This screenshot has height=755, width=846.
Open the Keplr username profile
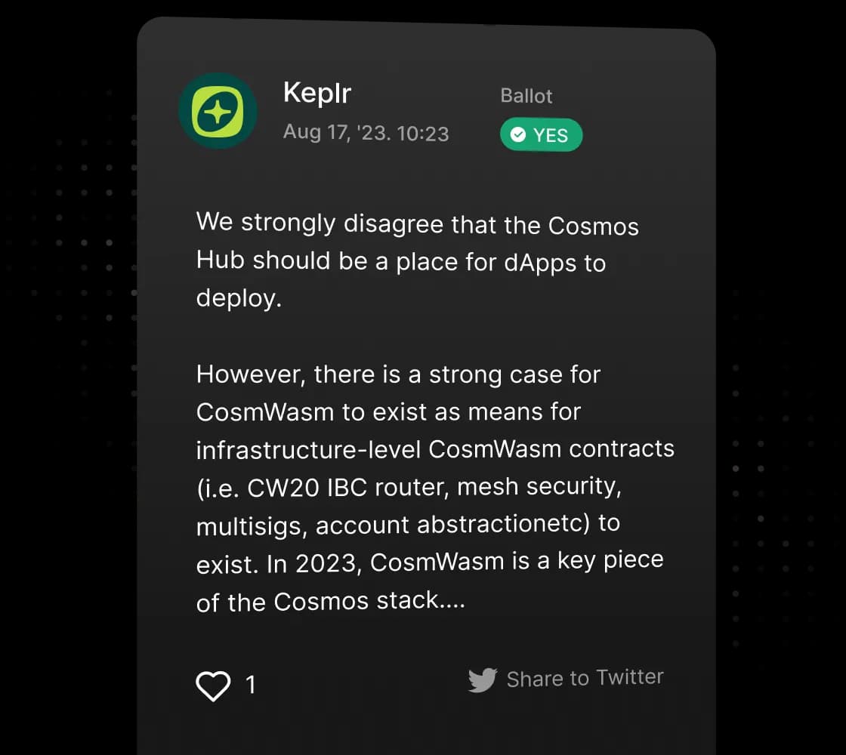click(x=316, y=93)
